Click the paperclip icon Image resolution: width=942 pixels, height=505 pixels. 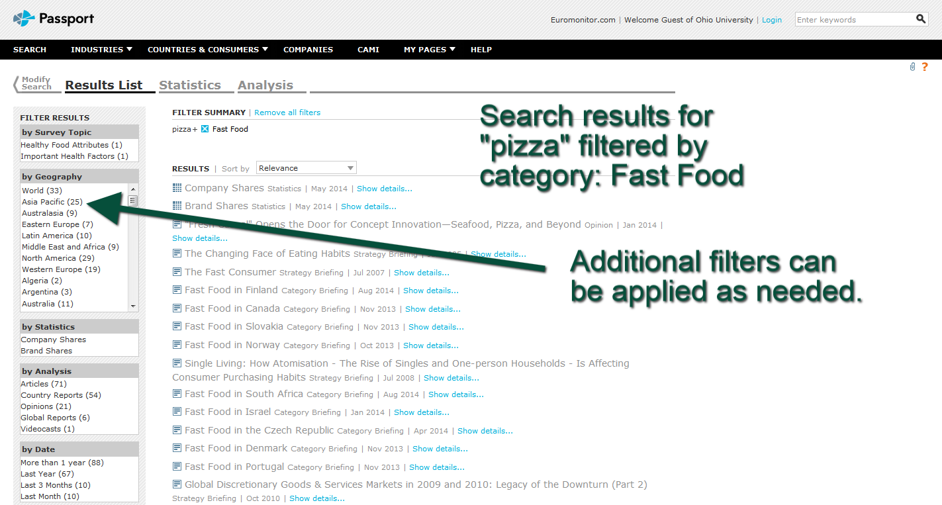point(912,67)
